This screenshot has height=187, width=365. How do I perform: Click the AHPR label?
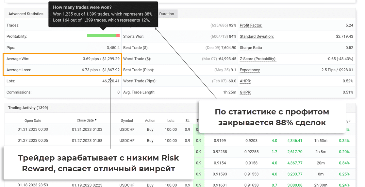point(245,81)
